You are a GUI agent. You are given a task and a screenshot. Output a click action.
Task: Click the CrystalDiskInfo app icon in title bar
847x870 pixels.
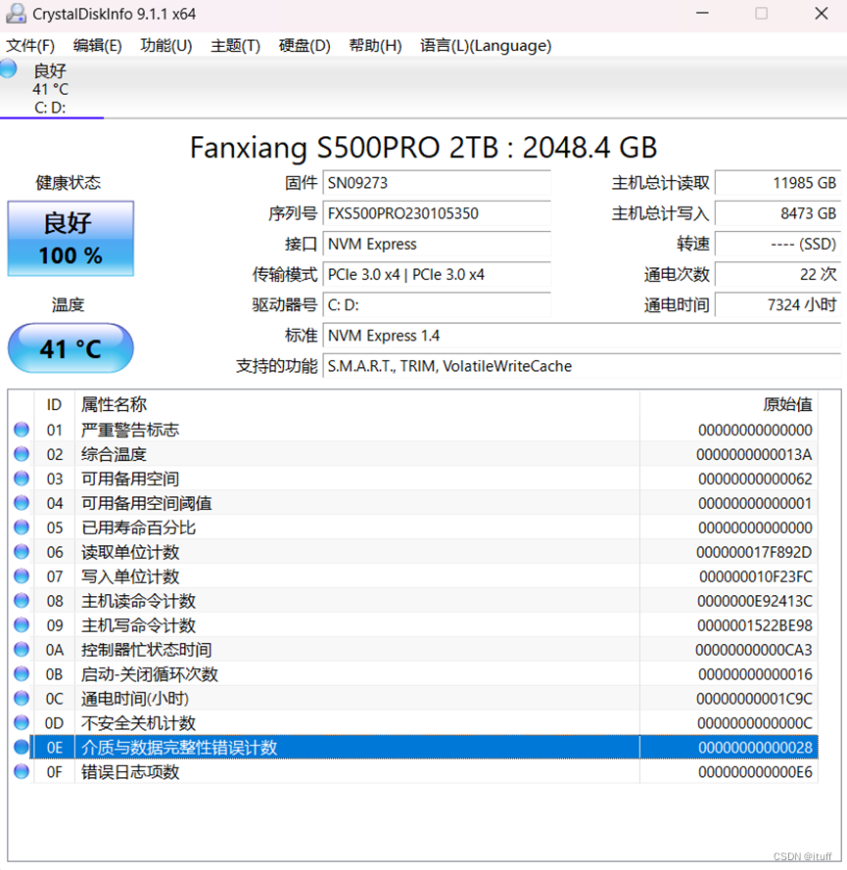click(16, 14)
